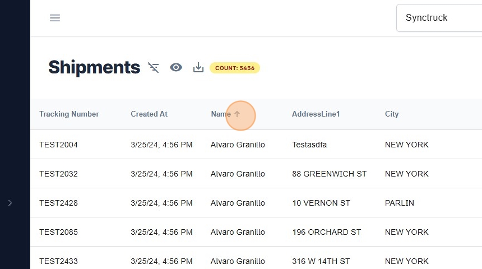Expand the collapsed left sidebar
This screenshot has width=482, height=269.
[10, 203]
